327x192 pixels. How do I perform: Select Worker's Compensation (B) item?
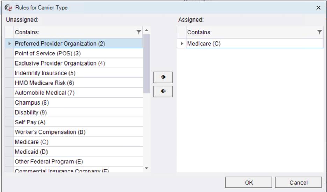pos(50,132)
